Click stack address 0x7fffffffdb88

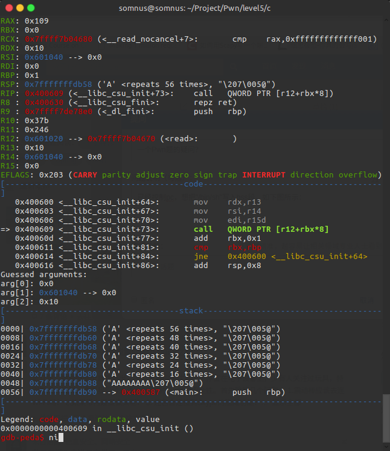(x=63, y=383)
